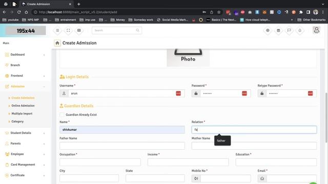Click the Chrome profile avatar in toolbar
This screenshot has width=328, height=184.
pyautogui.click(x=316, y=12)
